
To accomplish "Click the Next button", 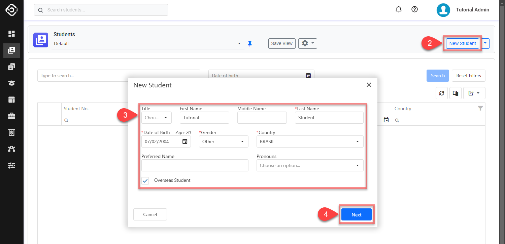I will click(356, 215).
